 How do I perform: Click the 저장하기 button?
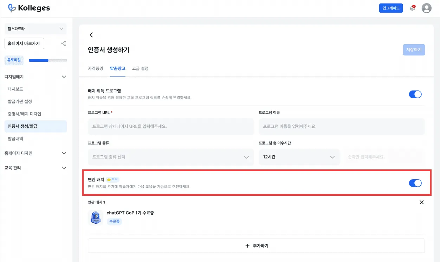point(414,50)
